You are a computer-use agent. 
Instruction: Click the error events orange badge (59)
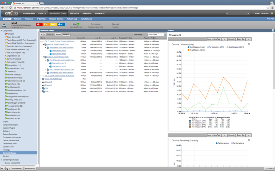click(46, 24)
